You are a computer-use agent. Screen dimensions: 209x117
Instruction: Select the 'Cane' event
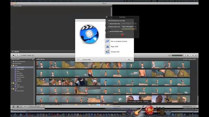click(18, 71)
